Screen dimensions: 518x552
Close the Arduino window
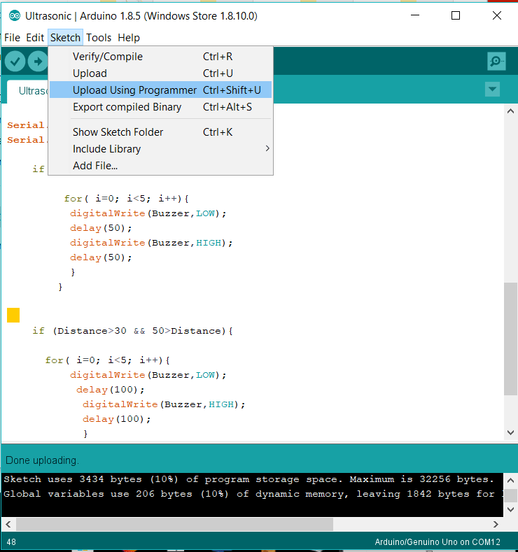click(x=497, y=15)
